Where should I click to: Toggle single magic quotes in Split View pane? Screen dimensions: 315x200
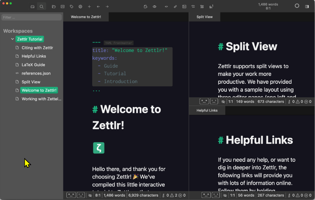[x=214, y=102]
